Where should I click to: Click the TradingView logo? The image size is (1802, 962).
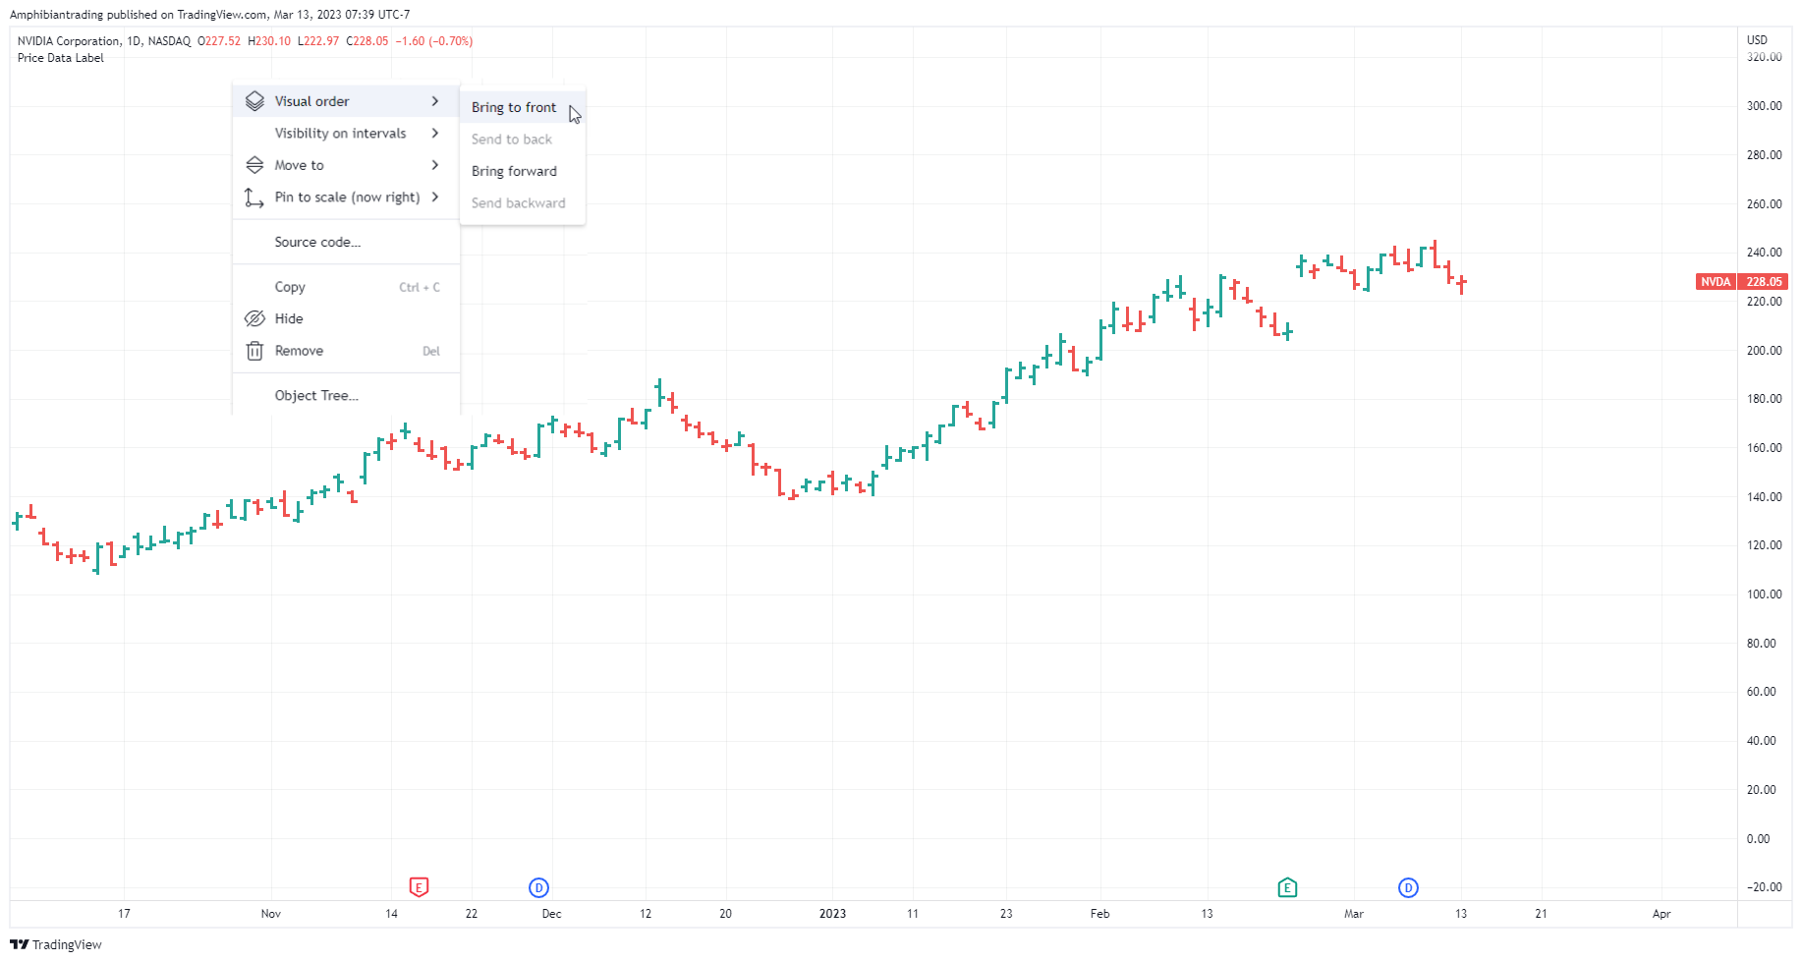pos(19,944)
